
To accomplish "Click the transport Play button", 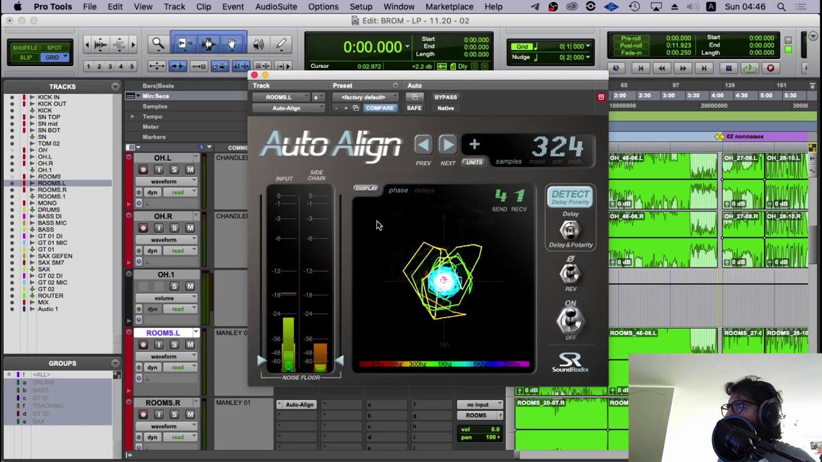I will pyautogui.click(x=749, y=68).
